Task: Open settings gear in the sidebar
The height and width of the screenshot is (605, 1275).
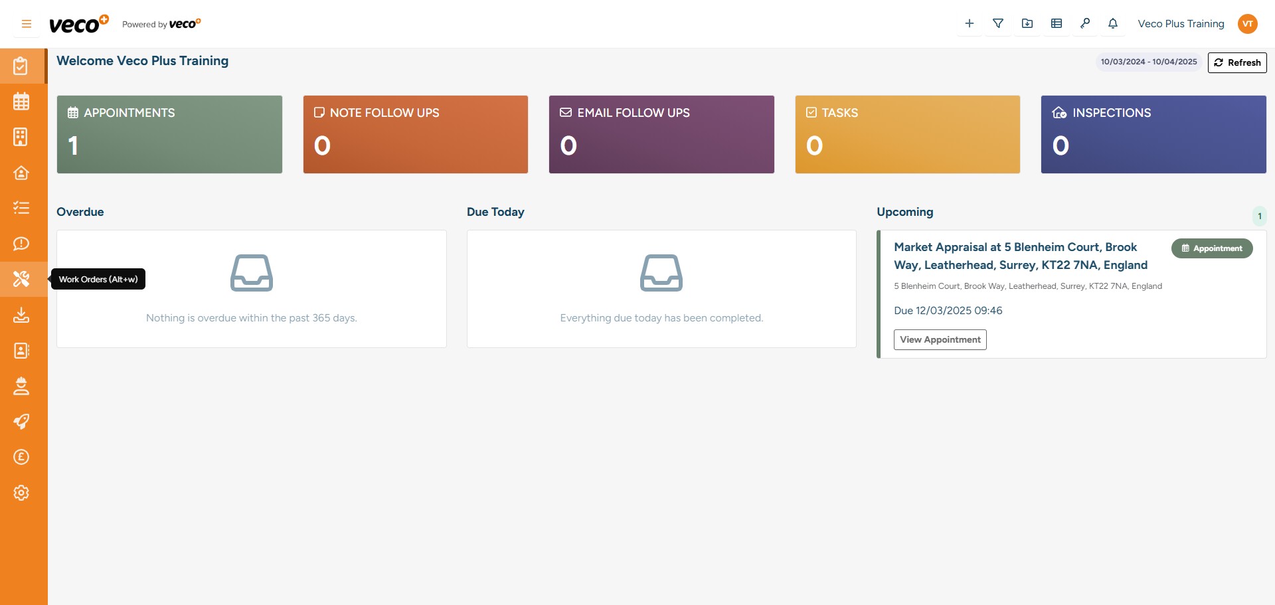Action: click(x=21, y=493)
